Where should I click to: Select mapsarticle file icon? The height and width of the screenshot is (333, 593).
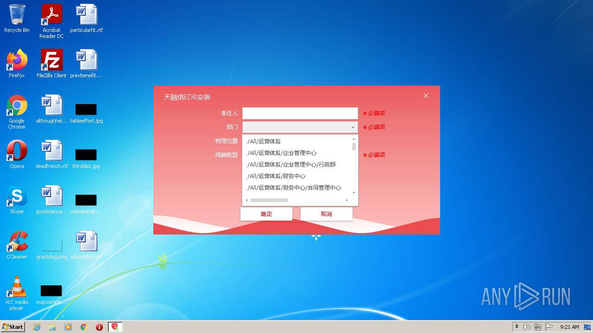point(51,295)
